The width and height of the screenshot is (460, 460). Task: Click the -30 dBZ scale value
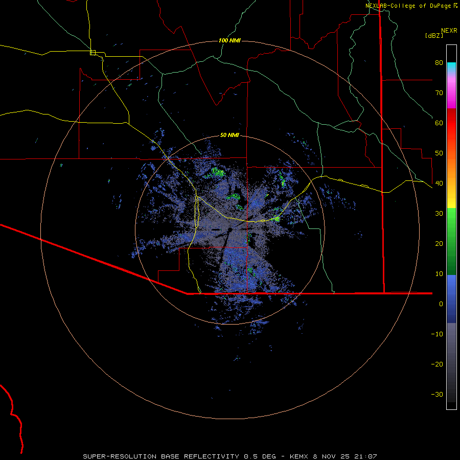tap(437, 395)
